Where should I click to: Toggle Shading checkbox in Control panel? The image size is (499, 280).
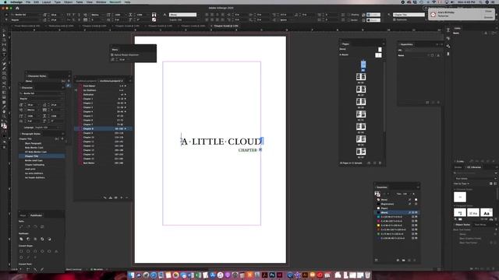(349, 15)
